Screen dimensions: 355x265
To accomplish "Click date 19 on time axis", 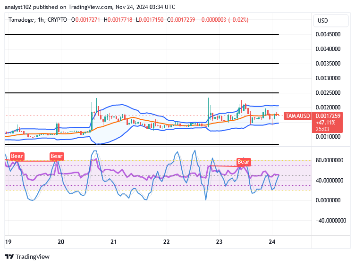I will (8, 242).
